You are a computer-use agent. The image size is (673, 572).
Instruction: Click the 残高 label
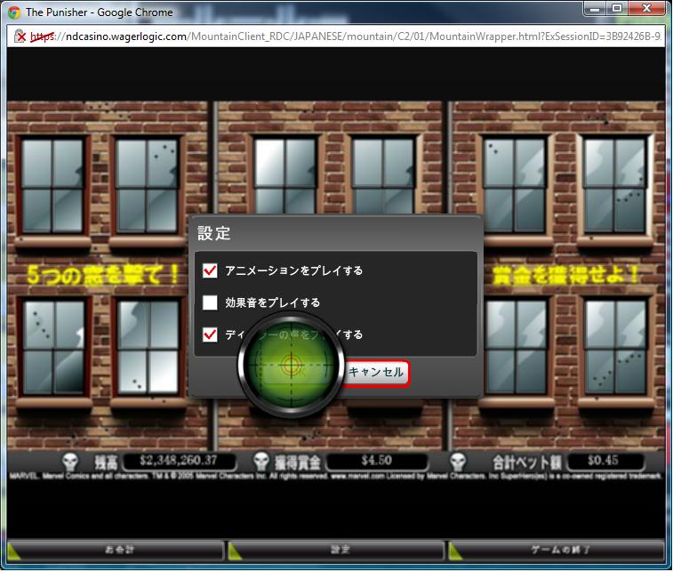click(106, 463)
